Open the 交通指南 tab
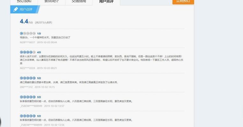This screenshot has height=127, width=243. (79, 2)
